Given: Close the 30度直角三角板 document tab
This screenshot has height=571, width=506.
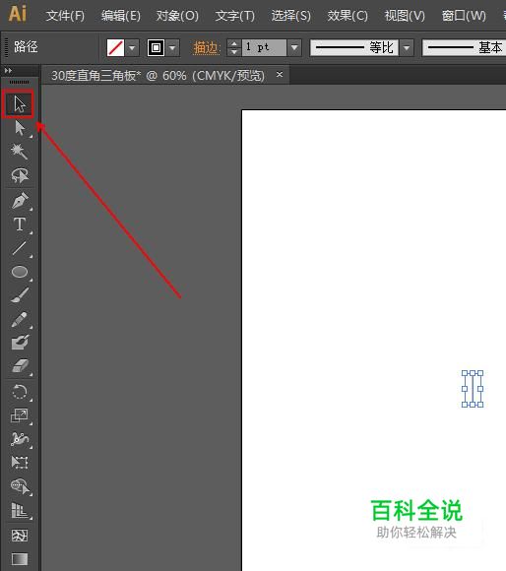Looking at the screenshot, I should coord(280,74).
